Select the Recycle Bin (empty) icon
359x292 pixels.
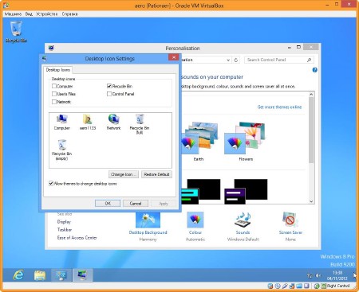tap(61, 150)
